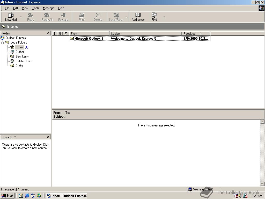
Task: Open the Help menu
Action: tap(61, 8)
